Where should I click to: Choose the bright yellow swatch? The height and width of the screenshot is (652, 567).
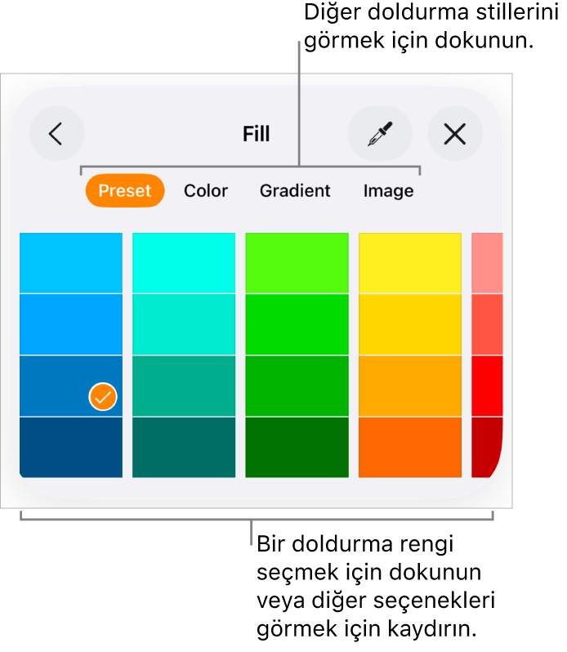[409, 263]
